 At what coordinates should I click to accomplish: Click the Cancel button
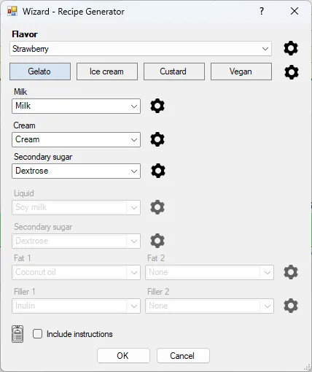point(183,356)
